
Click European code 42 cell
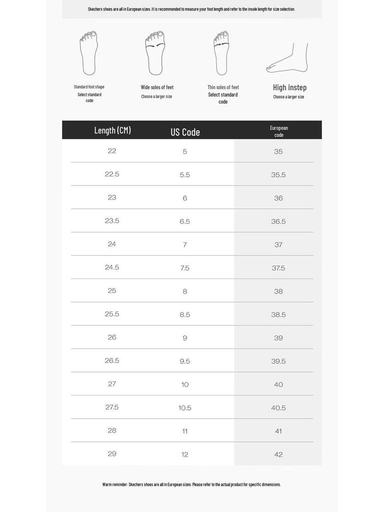278,454
